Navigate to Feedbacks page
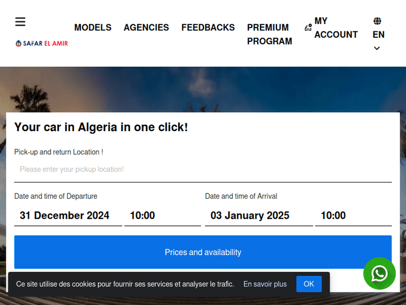Viewport: 406px width, 305px height. (208, 28)
